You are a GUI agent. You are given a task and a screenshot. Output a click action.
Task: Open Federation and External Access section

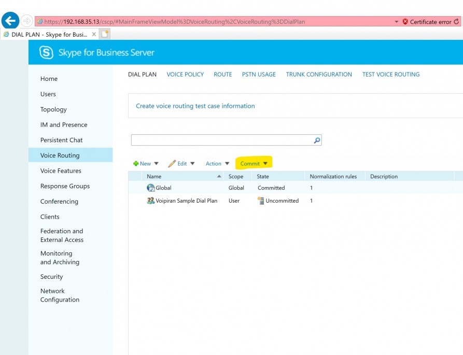[62, 235]
